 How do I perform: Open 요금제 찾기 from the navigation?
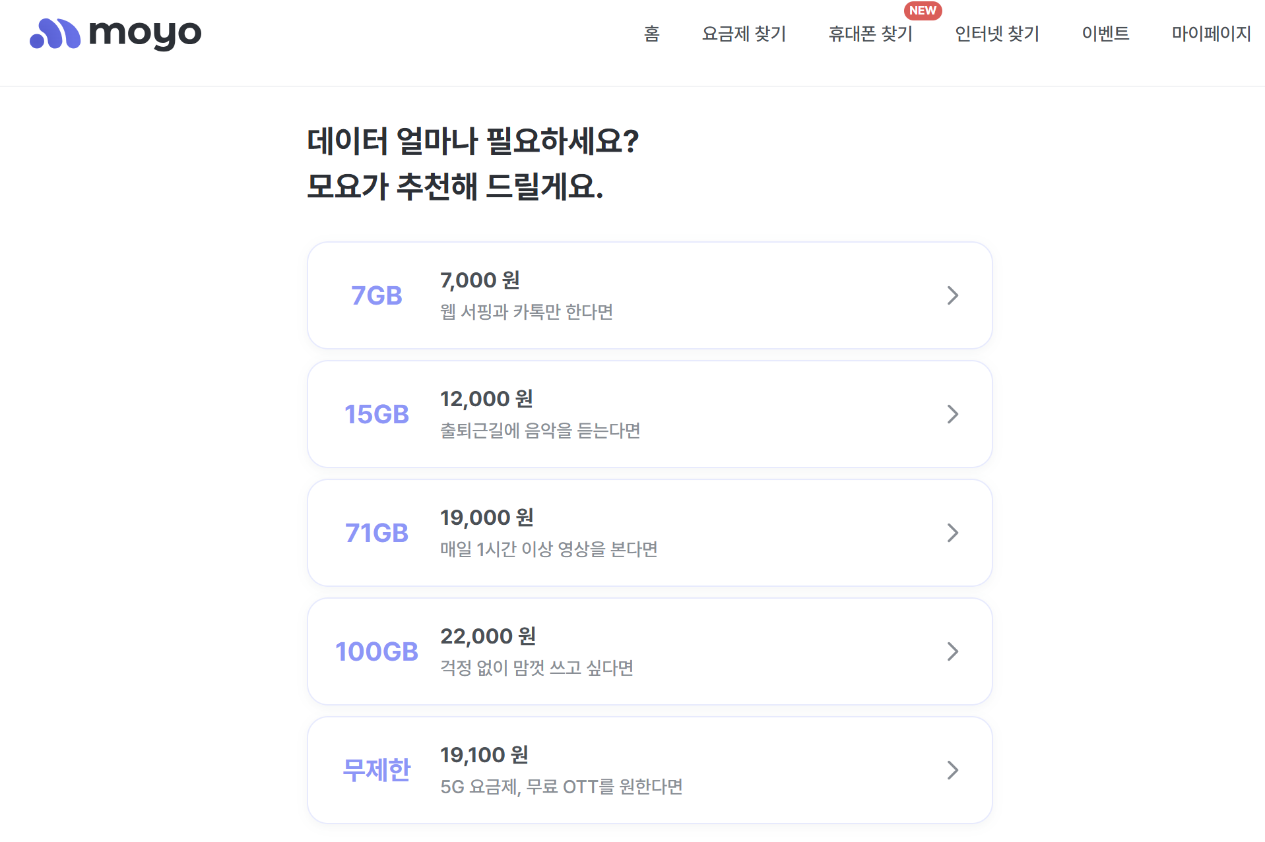(x=744, y=34)
